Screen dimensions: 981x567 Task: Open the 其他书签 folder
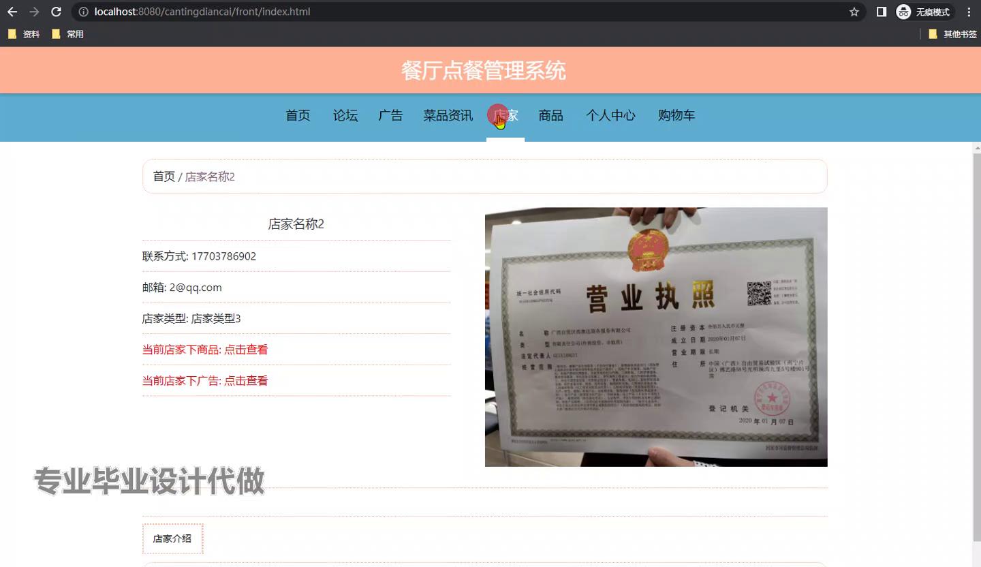click(x=952, y=34)
